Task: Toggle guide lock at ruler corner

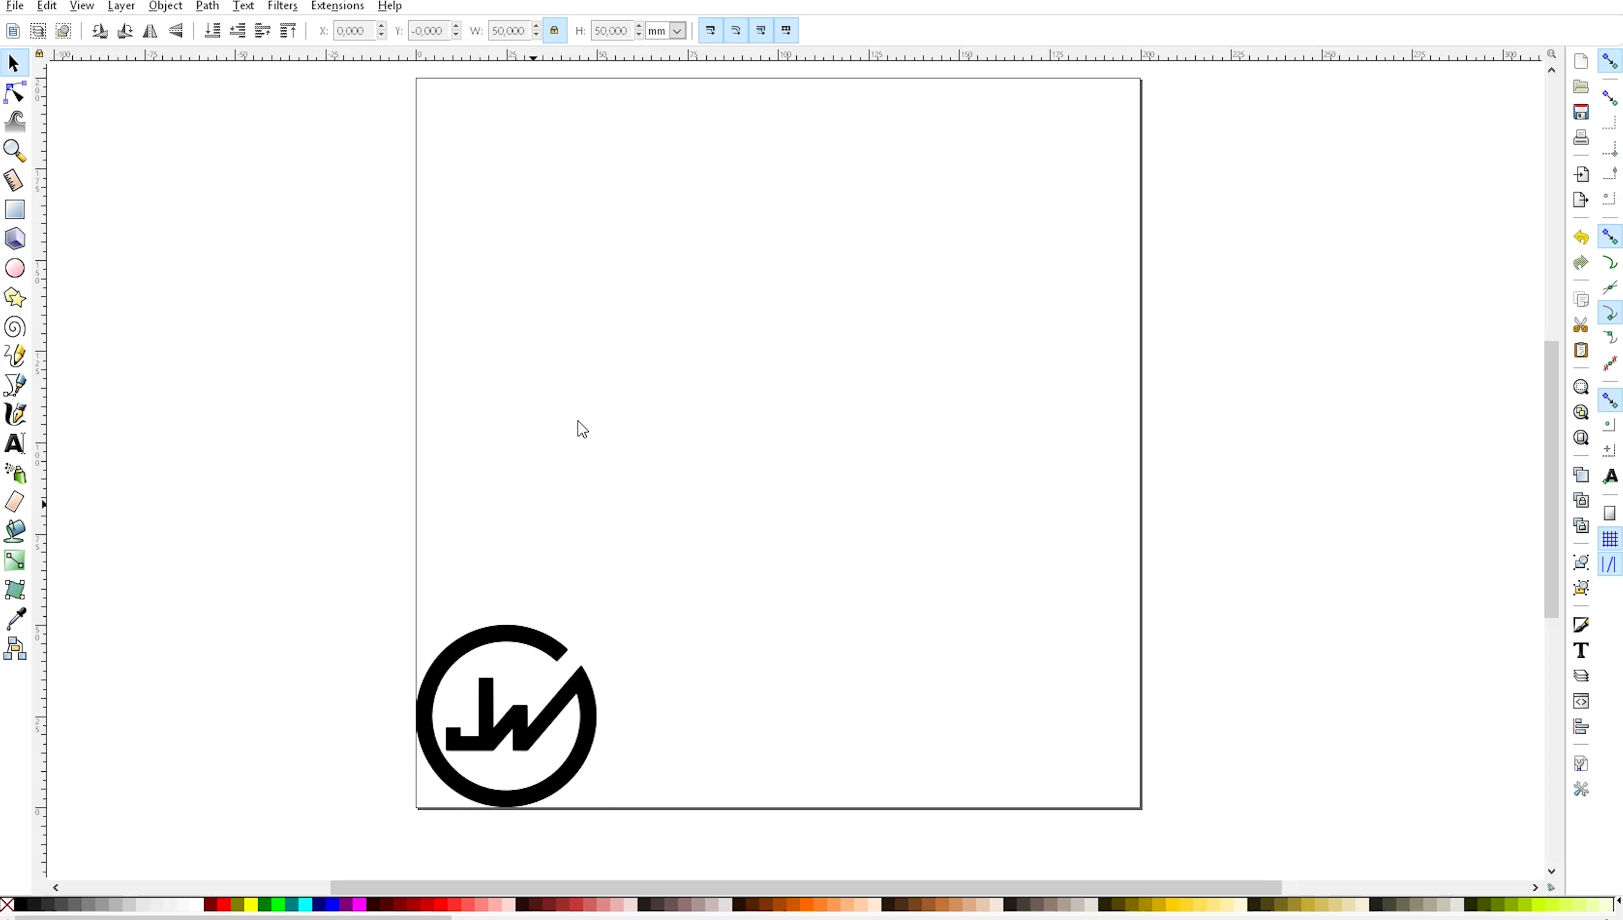Action: point(39,54)
